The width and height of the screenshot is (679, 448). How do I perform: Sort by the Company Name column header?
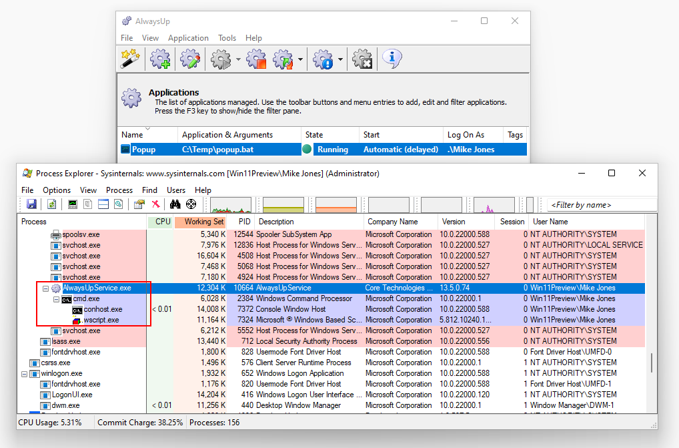(401, 222)
